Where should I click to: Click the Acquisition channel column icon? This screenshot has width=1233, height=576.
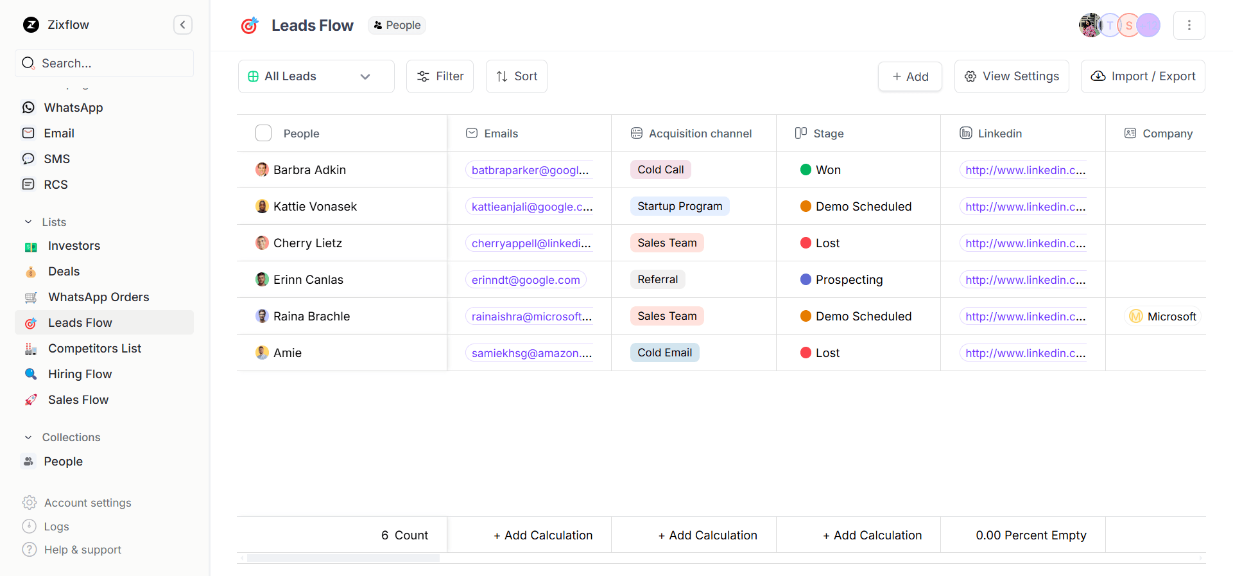637,133
